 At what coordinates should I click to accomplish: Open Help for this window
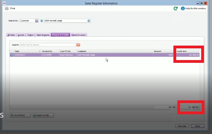click(x=193, y=8)
